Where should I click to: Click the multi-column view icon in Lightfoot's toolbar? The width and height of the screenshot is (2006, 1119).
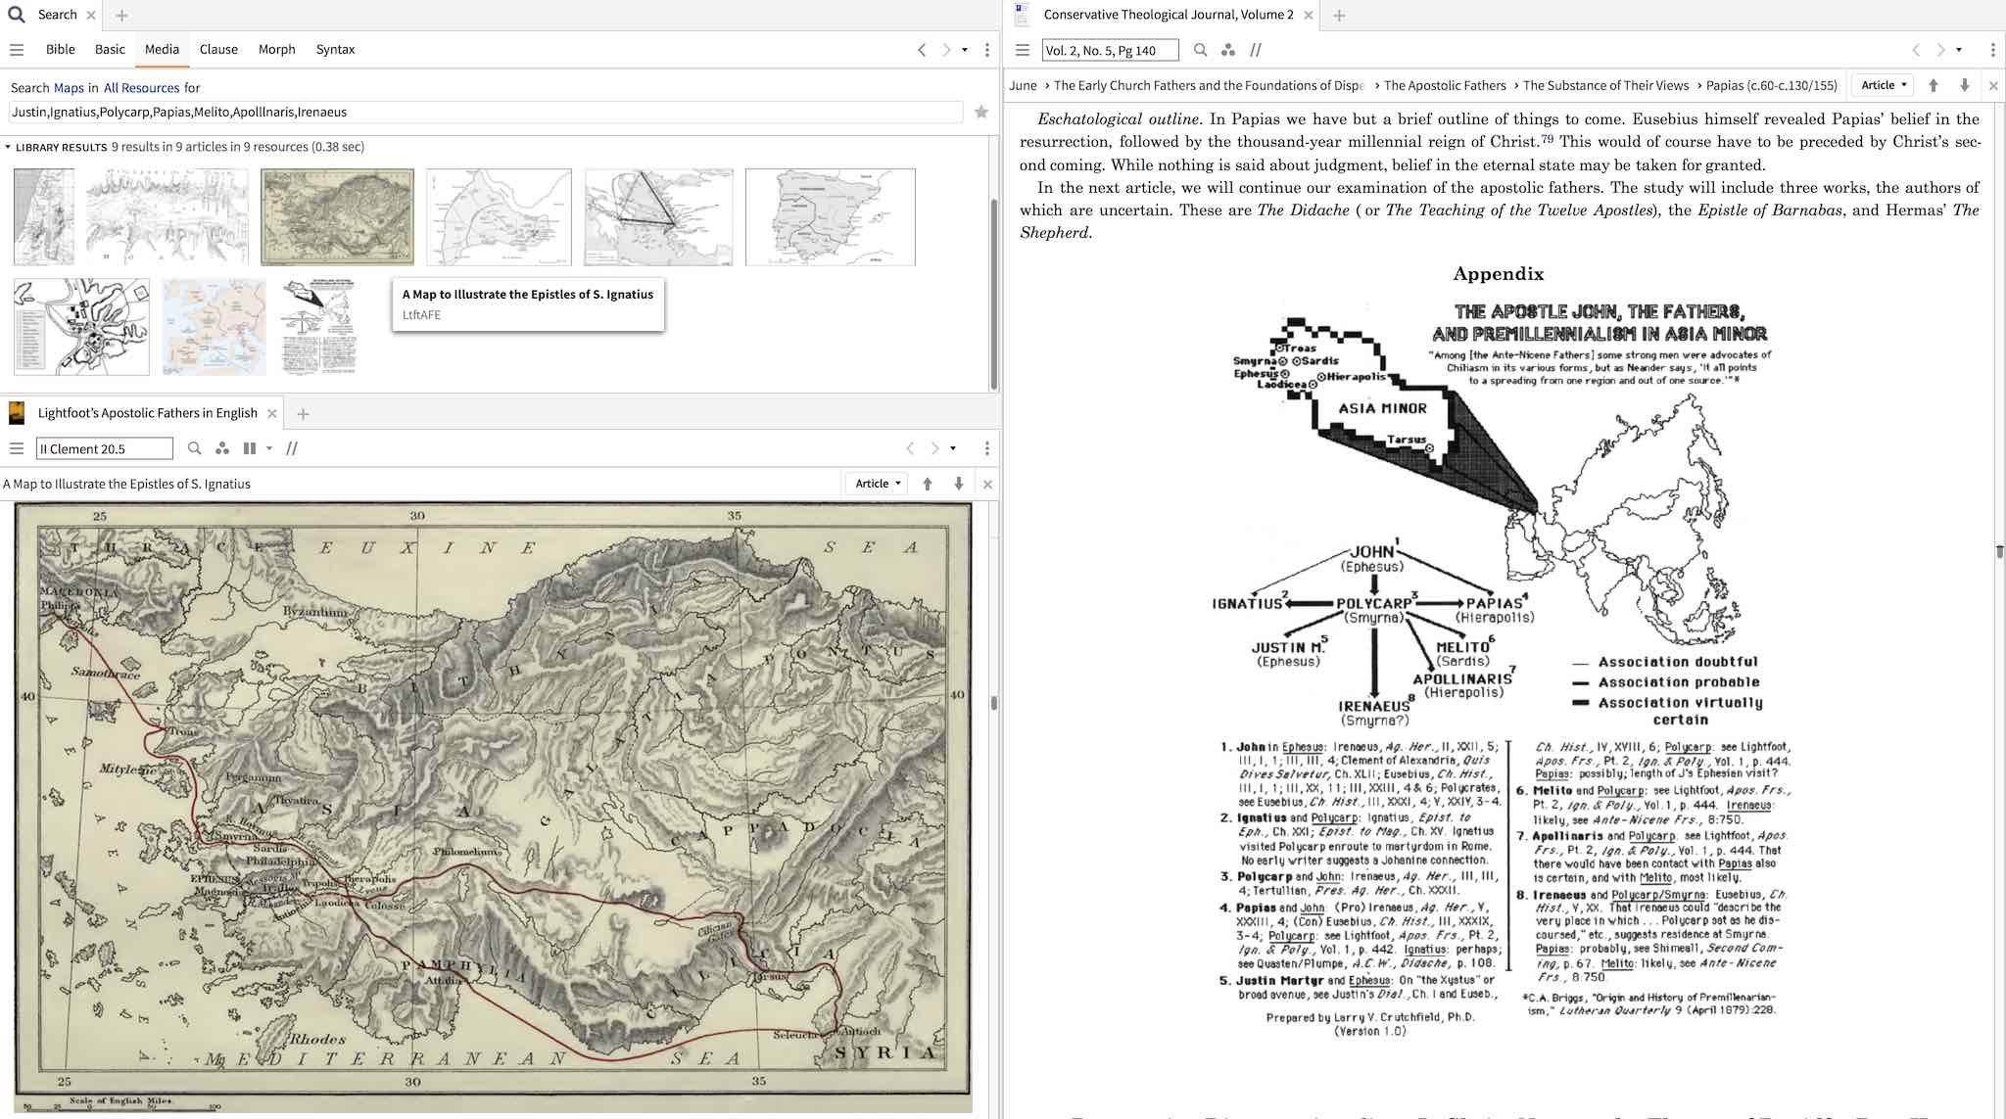250,448
